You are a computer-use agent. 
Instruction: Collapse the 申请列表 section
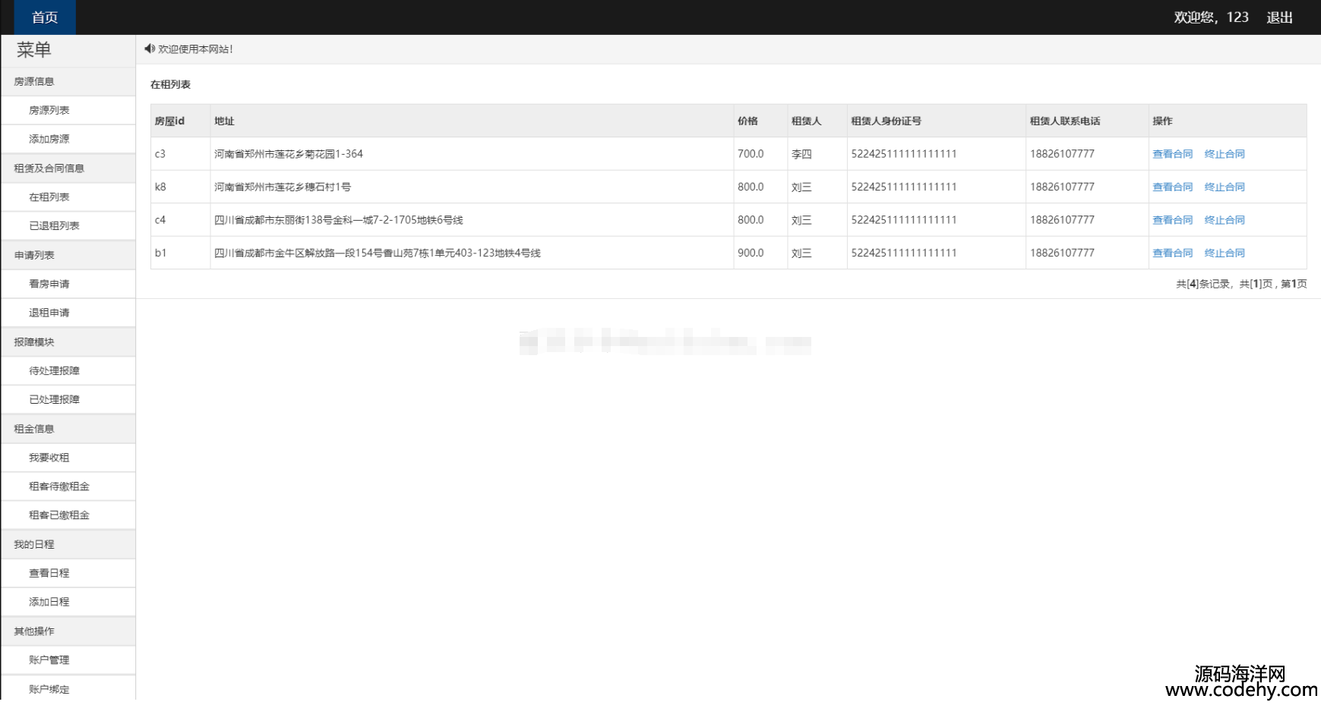68,255
